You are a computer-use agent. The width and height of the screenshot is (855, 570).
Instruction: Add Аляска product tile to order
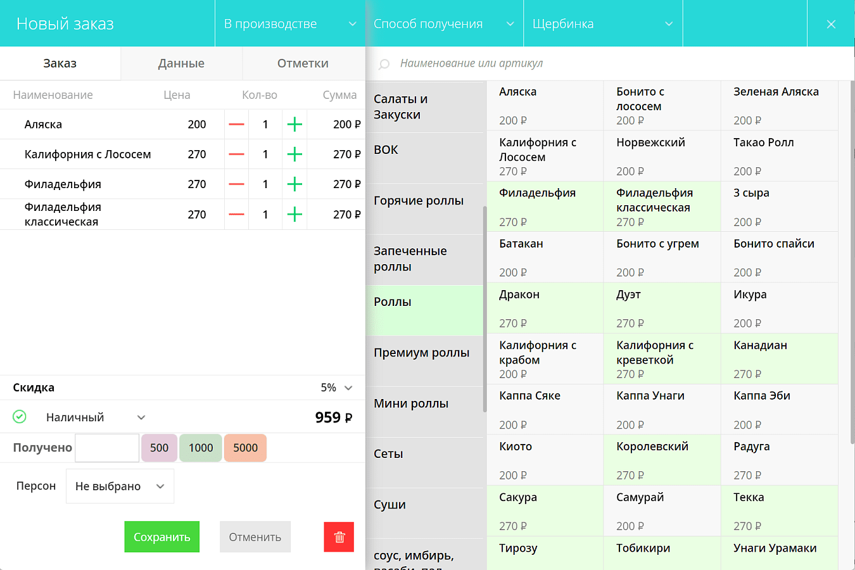[545, 106]
